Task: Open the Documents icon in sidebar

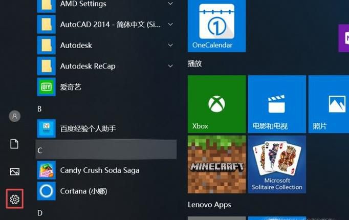Action: point(14,144)
